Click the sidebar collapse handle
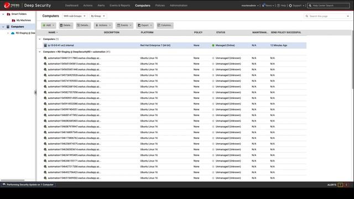The width and height of the screenshot is (354, 199). pos(35,92)
